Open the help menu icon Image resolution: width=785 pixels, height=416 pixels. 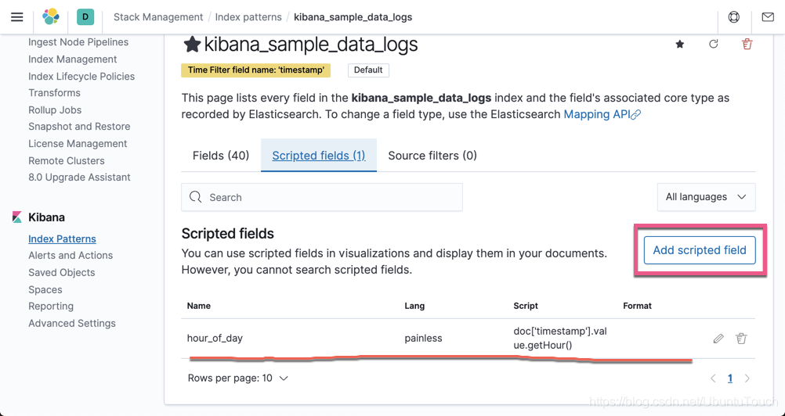(x=734, y=16)
